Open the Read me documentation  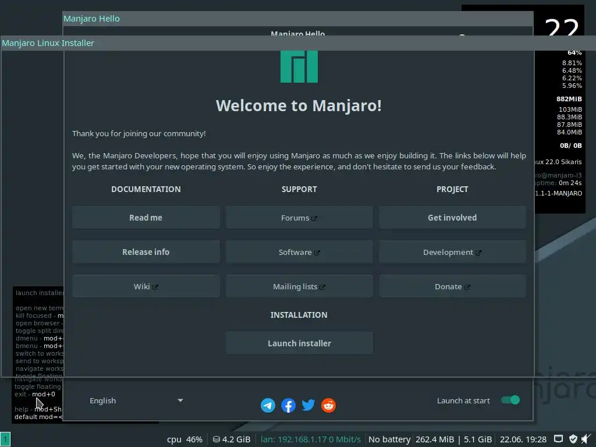(x=146, y=218)
